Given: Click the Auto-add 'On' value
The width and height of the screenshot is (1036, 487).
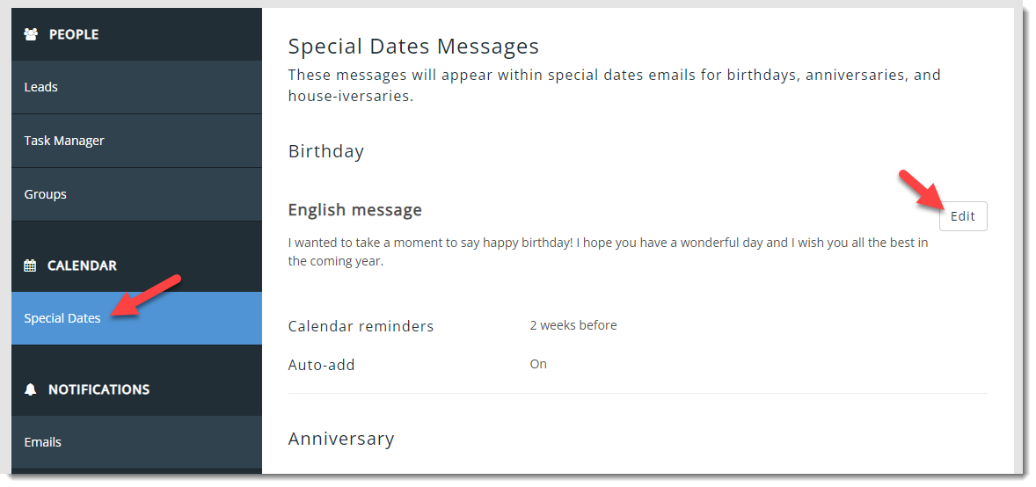Looking at the screenshot, I should tap(538, 364).
